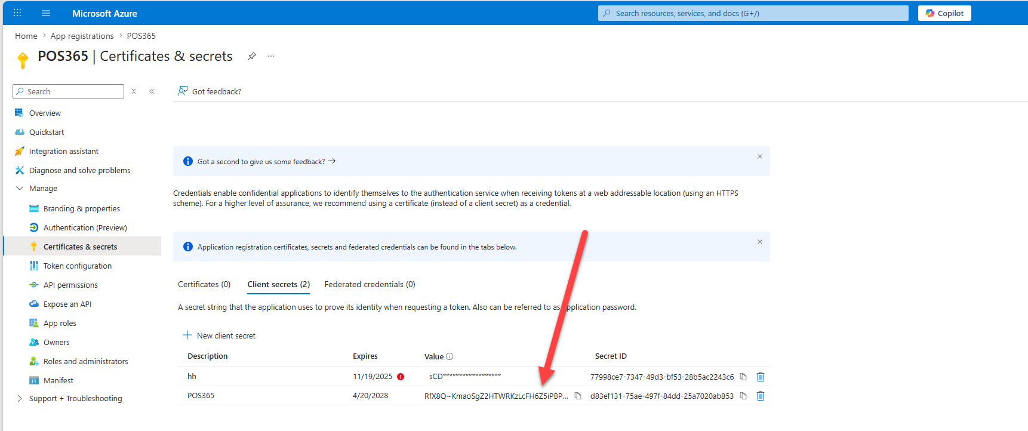Open the Copilot button
Image resolution: width=1028 pixels, height=431 pixels.
944,13
